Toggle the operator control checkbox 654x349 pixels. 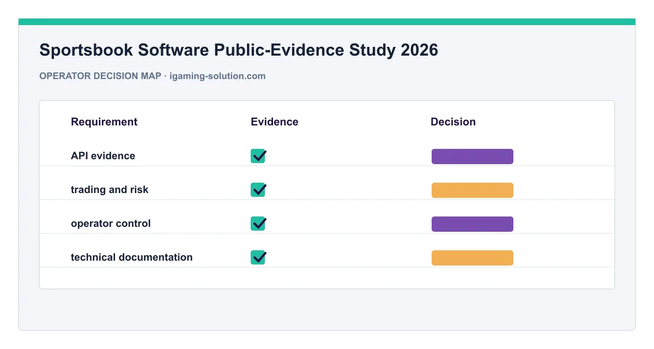(x=258, y=224)
